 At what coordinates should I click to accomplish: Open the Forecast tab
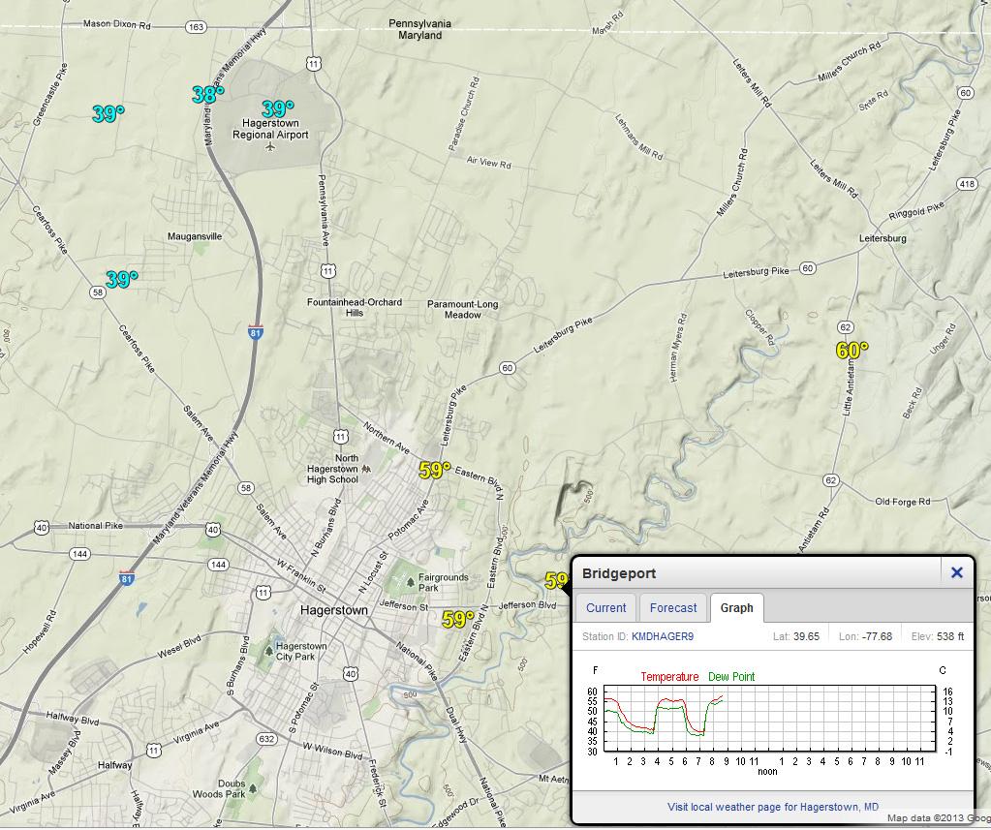point(672,608)
